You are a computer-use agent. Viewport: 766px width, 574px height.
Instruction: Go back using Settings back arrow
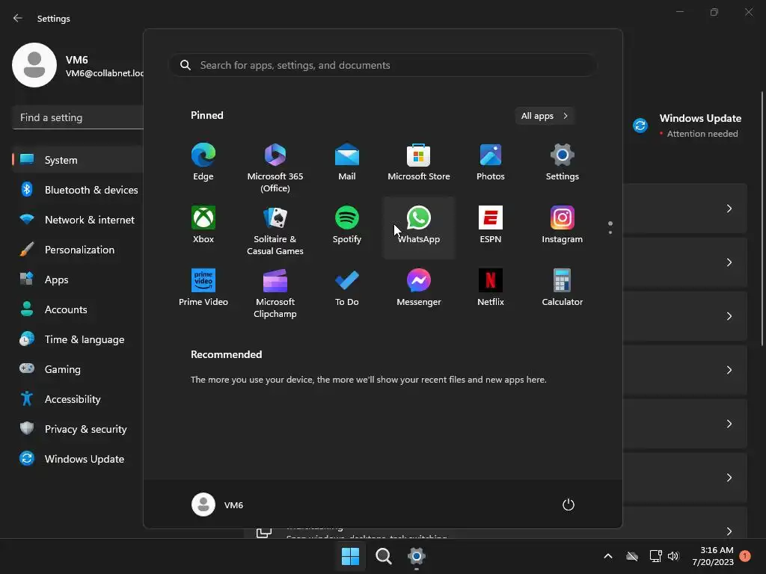point(18,18)
